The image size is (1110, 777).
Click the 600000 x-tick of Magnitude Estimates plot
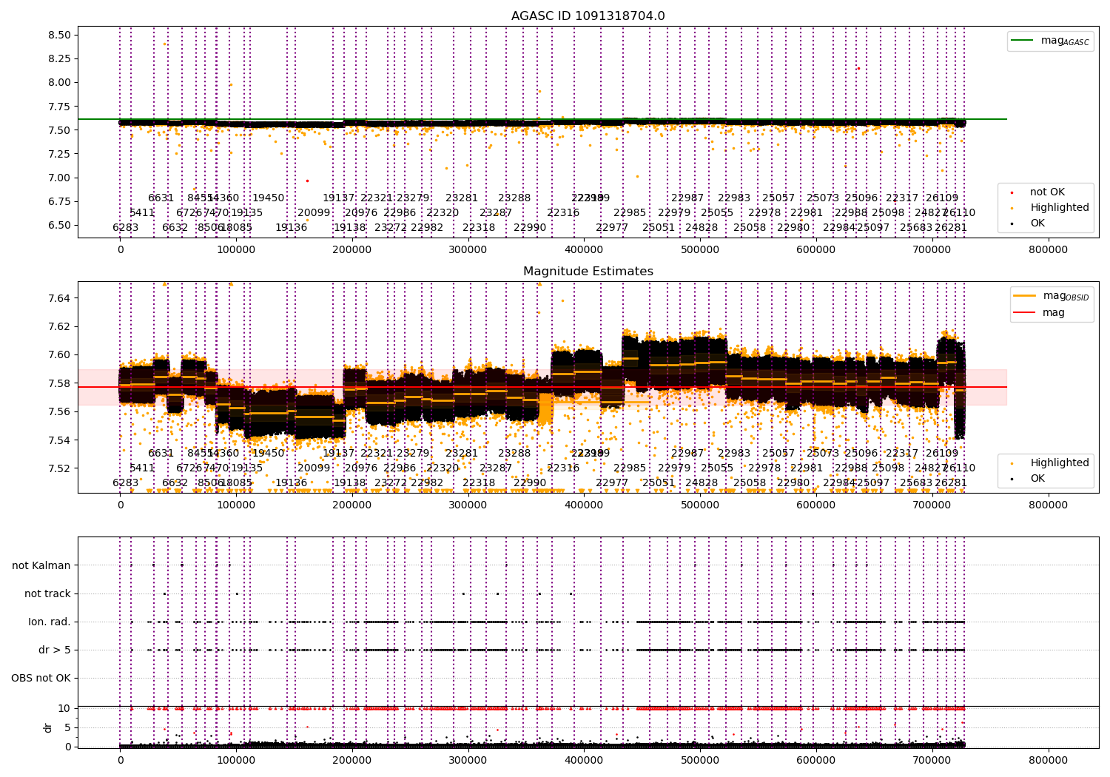816,505
